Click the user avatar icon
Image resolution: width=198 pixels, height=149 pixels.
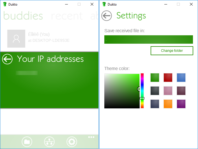(x=16, y=38)
